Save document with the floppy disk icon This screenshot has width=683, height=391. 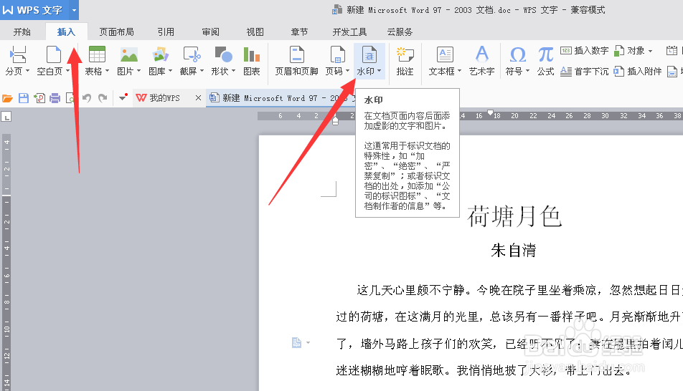point(24,98)
